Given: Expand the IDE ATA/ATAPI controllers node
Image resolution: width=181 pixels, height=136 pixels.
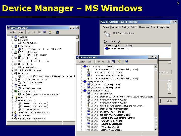Looking at the screenshot, I should pos(12,70).
